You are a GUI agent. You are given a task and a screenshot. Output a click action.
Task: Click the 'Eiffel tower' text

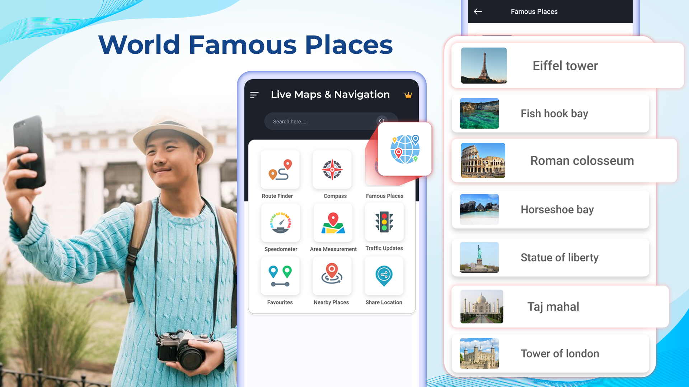click(x=565, y=66)
